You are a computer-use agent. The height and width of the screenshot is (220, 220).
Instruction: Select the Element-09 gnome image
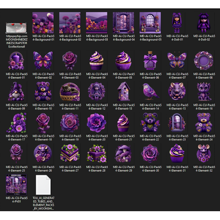[16, 92]
